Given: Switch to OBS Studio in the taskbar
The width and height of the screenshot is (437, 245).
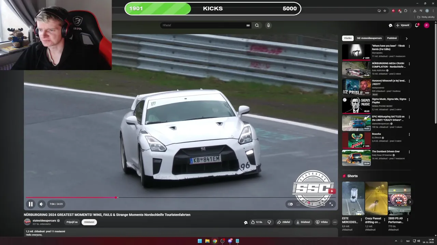Looking at the screenshot, I should coord(222,241).
